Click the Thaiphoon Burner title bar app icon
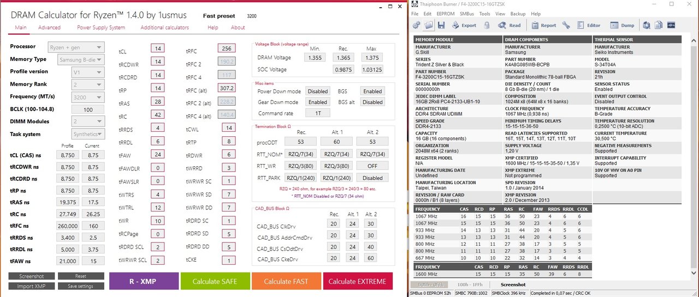This screenshot has height=297, width=699. [x=416, y=4]
